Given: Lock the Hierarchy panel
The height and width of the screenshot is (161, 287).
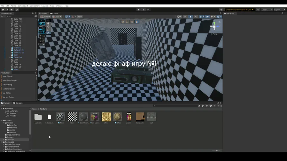Looking at the screenshot, I should click(x=33, y=13).
